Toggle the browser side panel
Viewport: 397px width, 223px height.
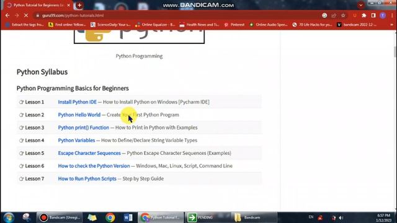[x=373, y=15]
